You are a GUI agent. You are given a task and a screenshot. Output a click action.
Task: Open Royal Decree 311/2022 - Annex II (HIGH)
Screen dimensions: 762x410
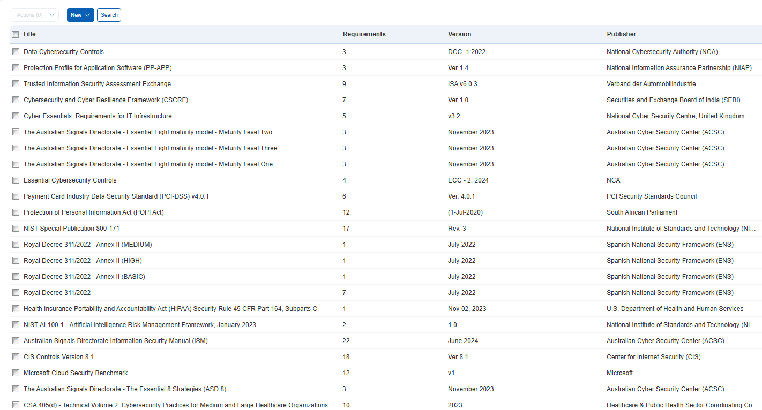tap(83, 261)
